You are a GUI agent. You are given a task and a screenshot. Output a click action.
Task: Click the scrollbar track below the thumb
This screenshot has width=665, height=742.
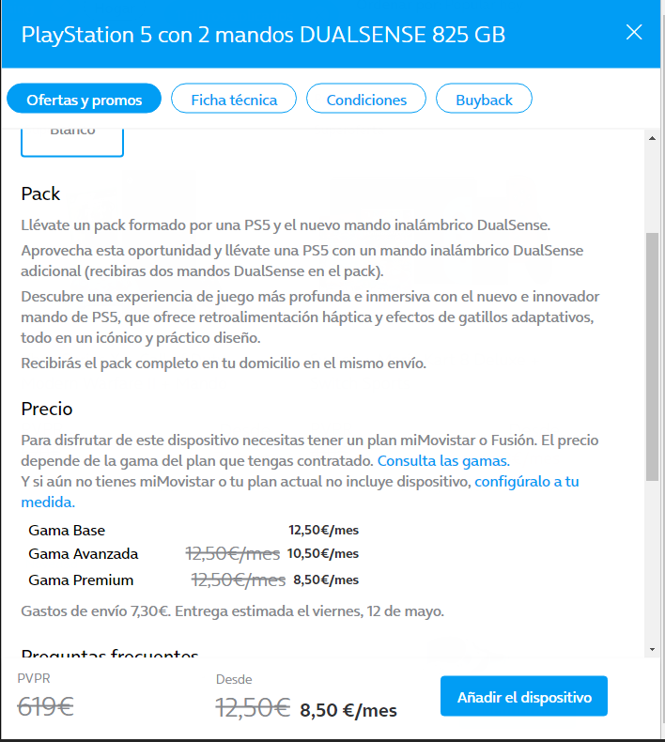coord(652,564)
